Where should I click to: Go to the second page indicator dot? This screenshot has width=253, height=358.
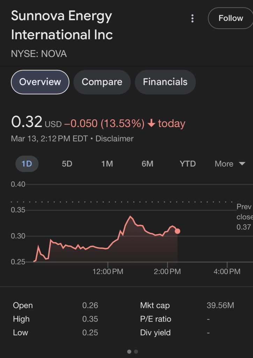click(136, 352)
